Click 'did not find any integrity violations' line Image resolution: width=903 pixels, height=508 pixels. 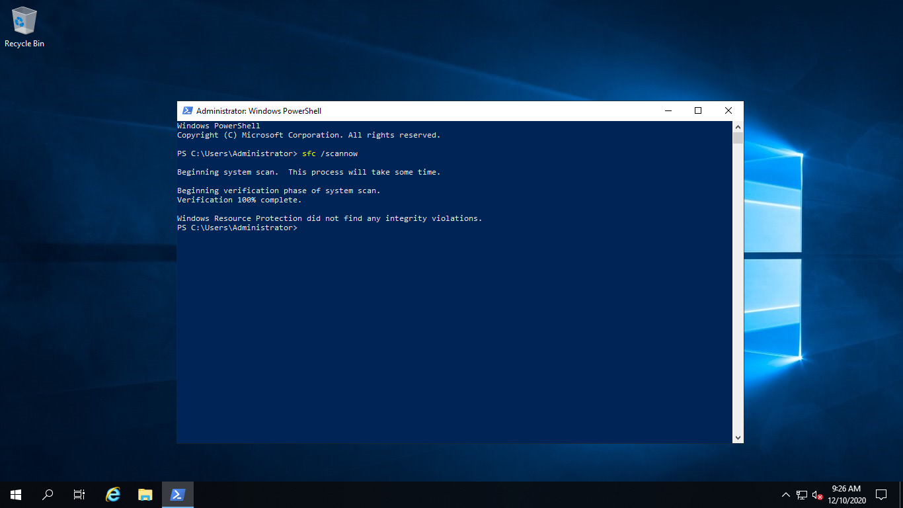click(x=330, y=218)
